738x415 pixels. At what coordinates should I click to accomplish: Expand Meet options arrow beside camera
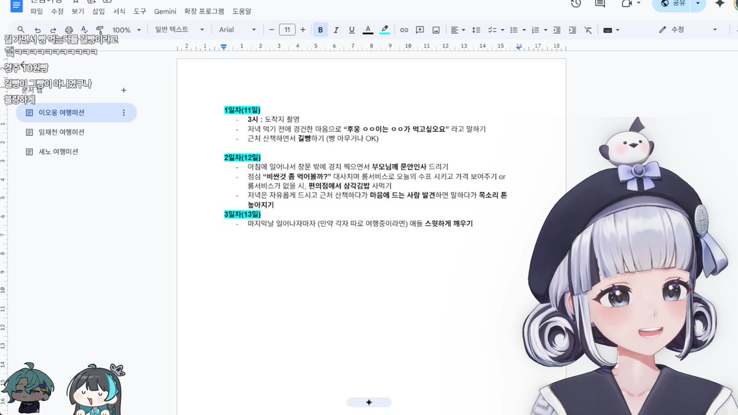638,4
